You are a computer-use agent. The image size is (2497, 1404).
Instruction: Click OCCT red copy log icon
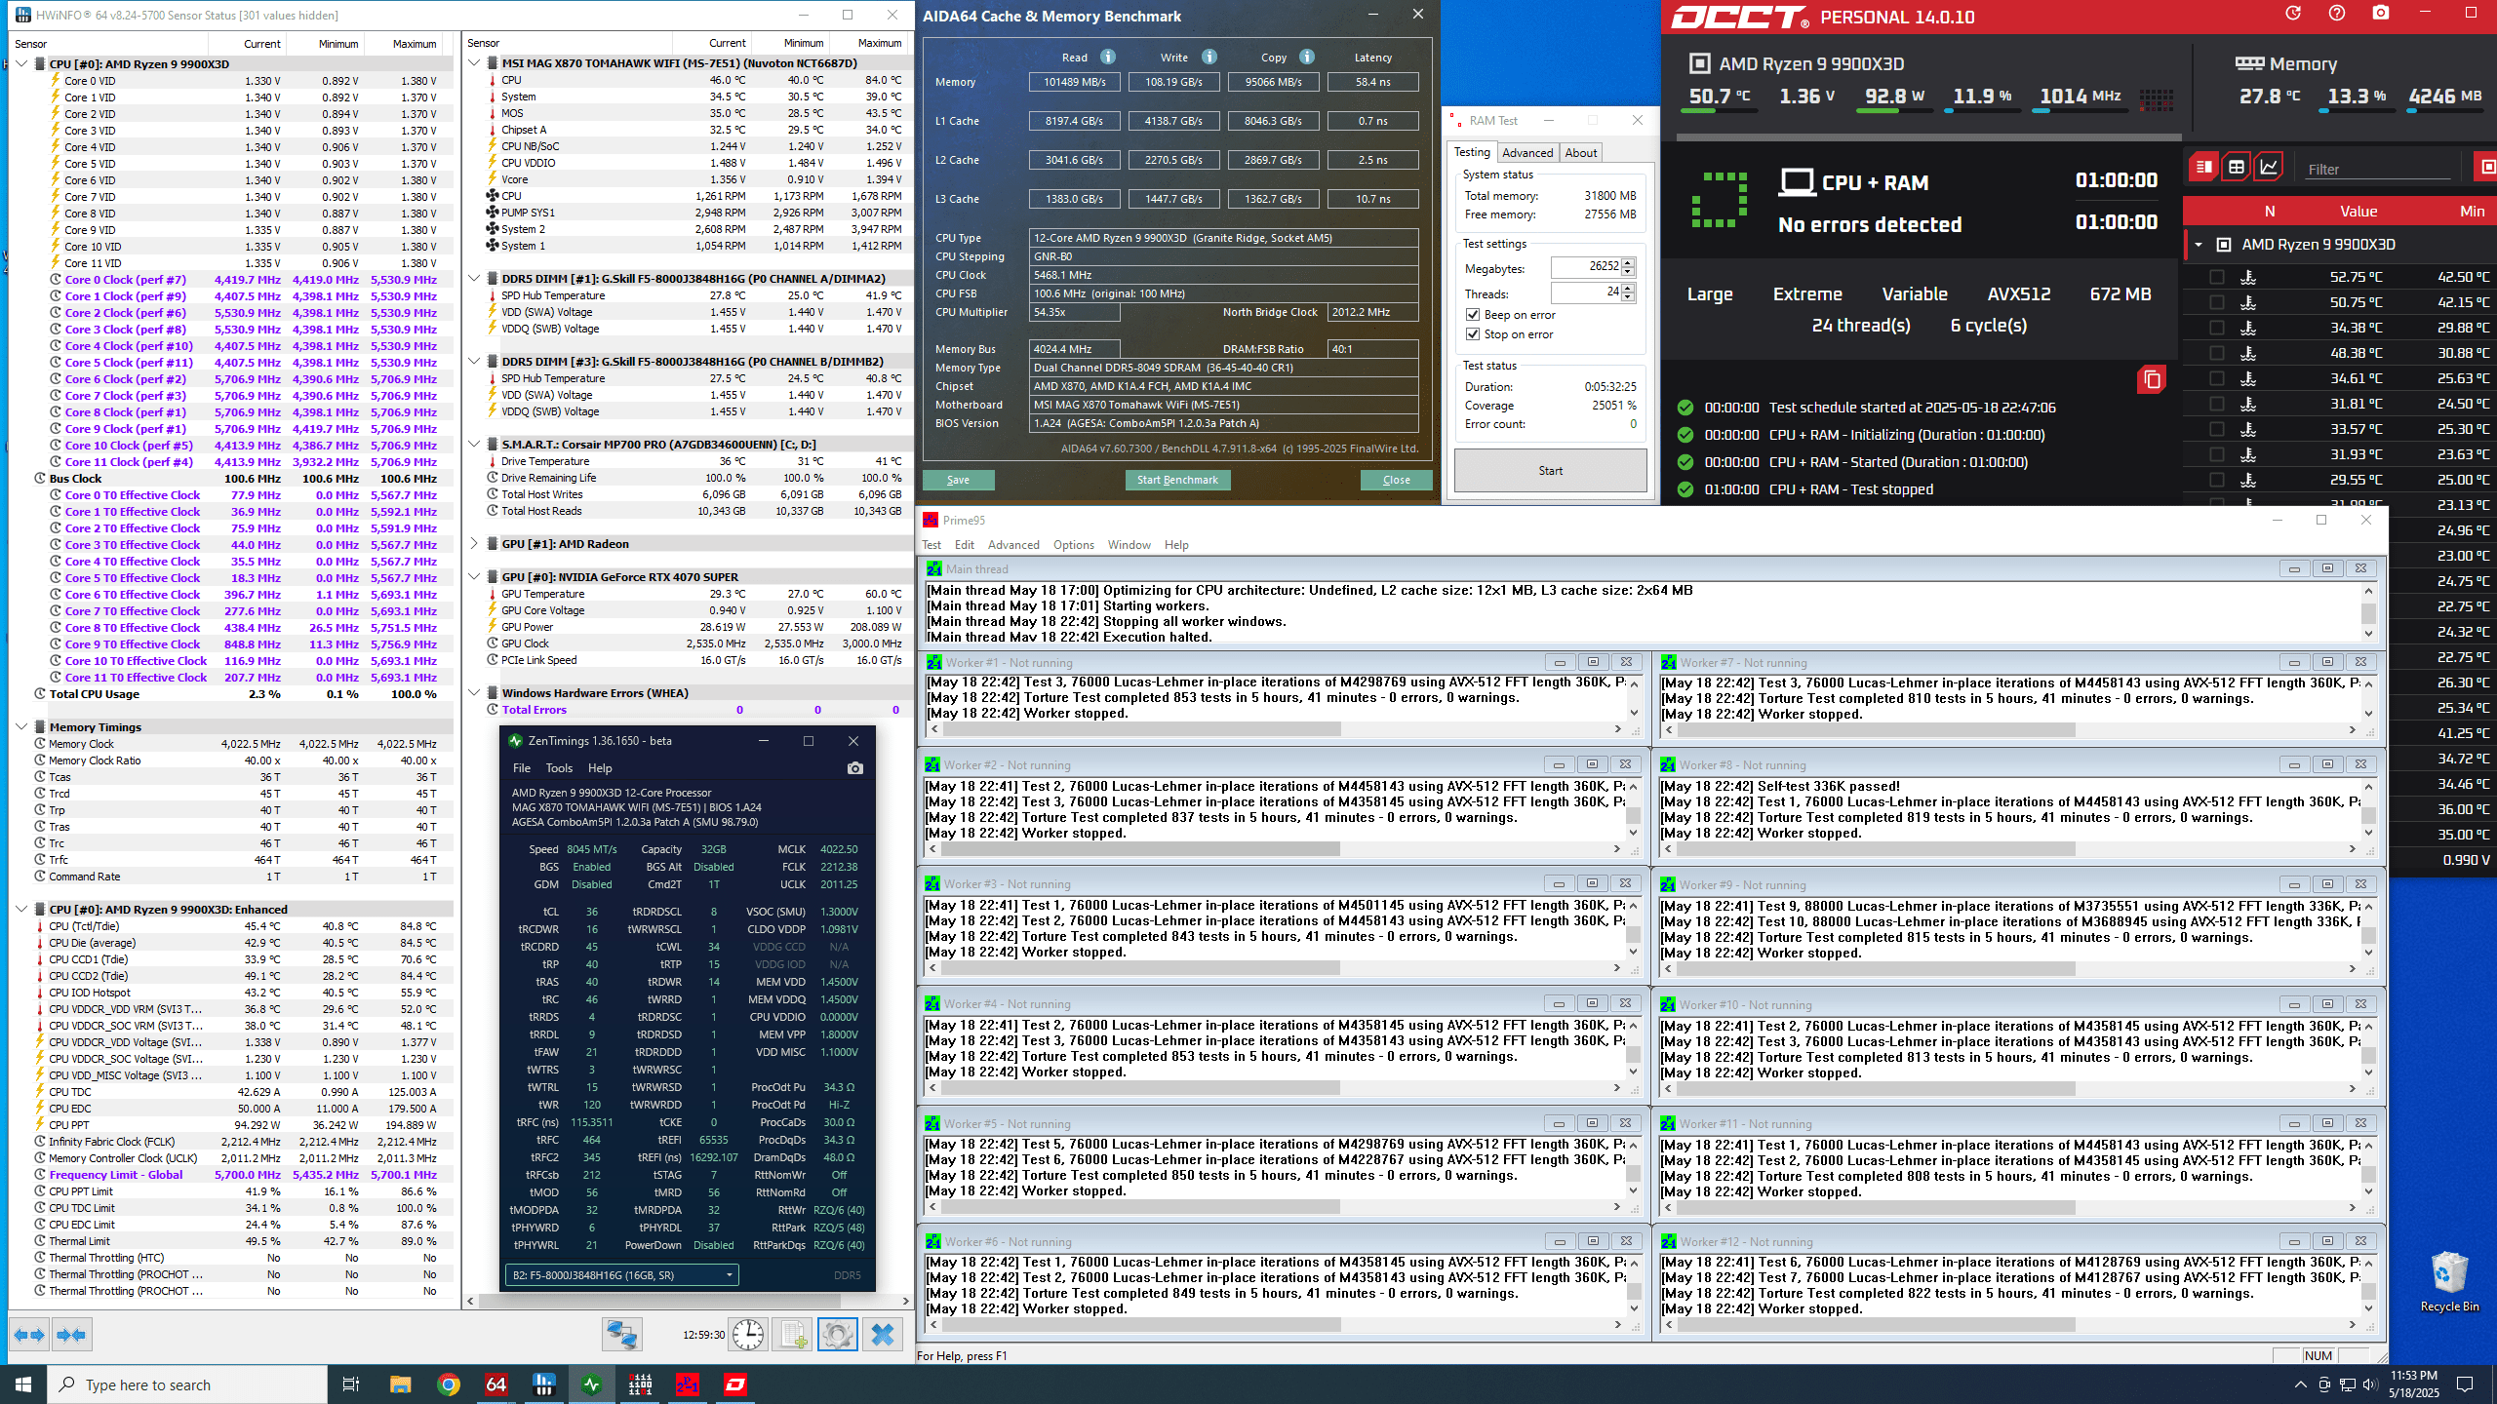(x=2151, y=379)
